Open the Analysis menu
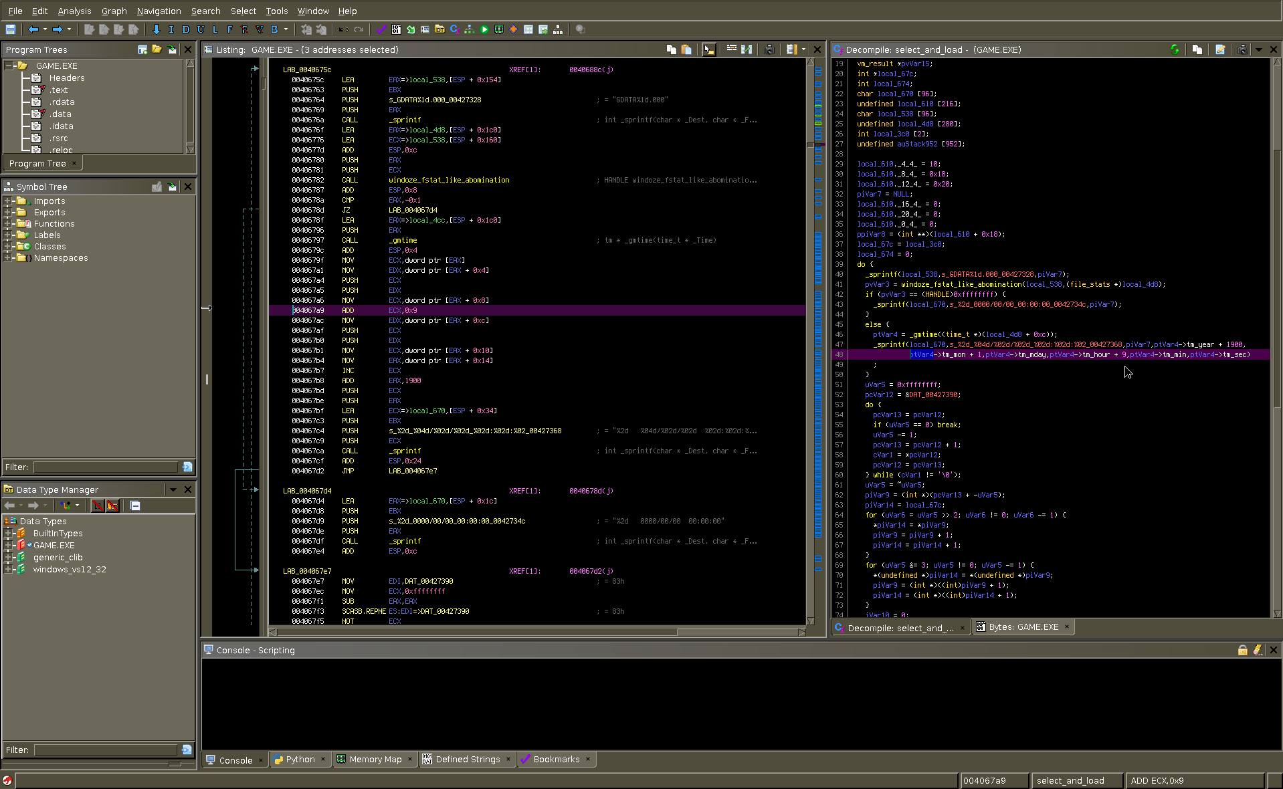The image size is (1283, 789). (74, 11)
